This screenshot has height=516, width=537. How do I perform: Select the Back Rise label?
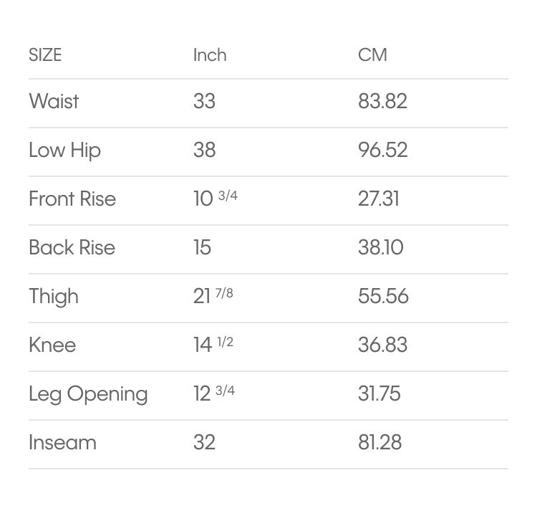[72, 247]
